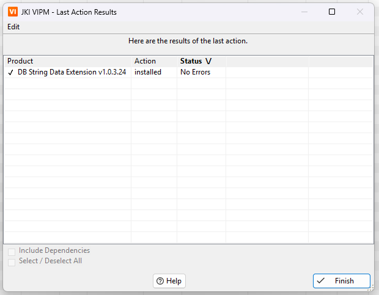379x295 pixels.
Task: Maximize the Last Action Results window
Action: [x=332, y=12]
